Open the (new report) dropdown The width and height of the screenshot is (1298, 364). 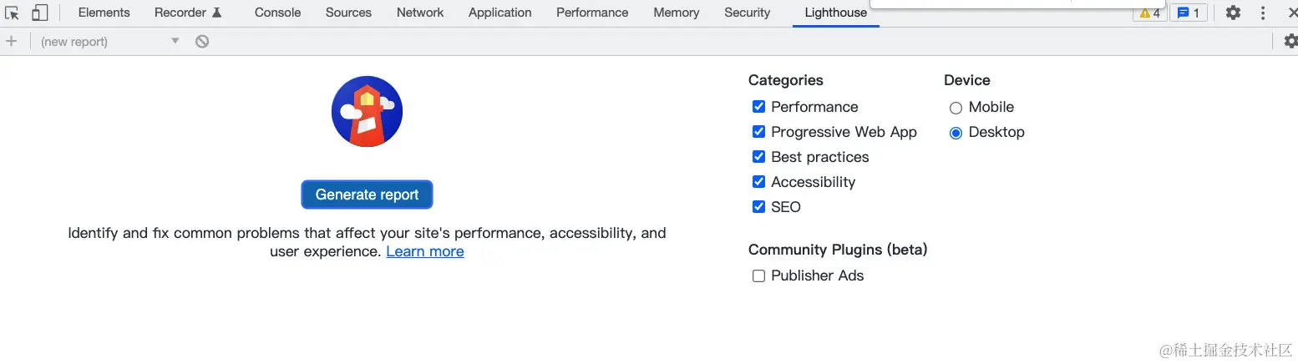point(109,41)
